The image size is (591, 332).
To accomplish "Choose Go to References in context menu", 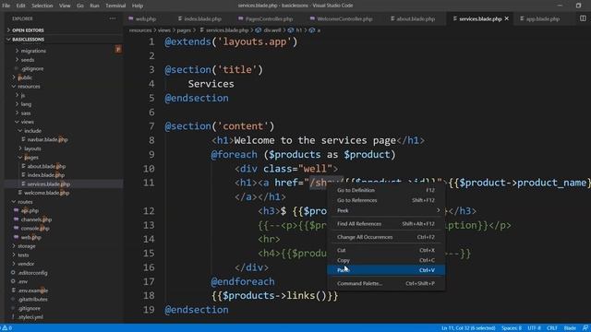I will (x=386, y=200).
